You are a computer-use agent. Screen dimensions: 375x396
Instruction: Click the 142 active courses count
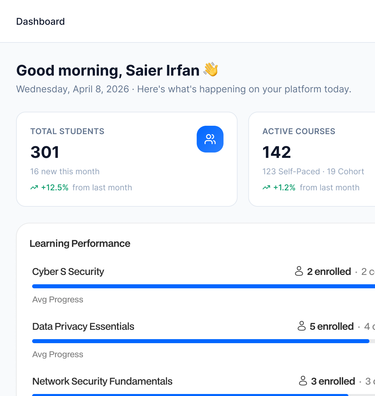277,152
